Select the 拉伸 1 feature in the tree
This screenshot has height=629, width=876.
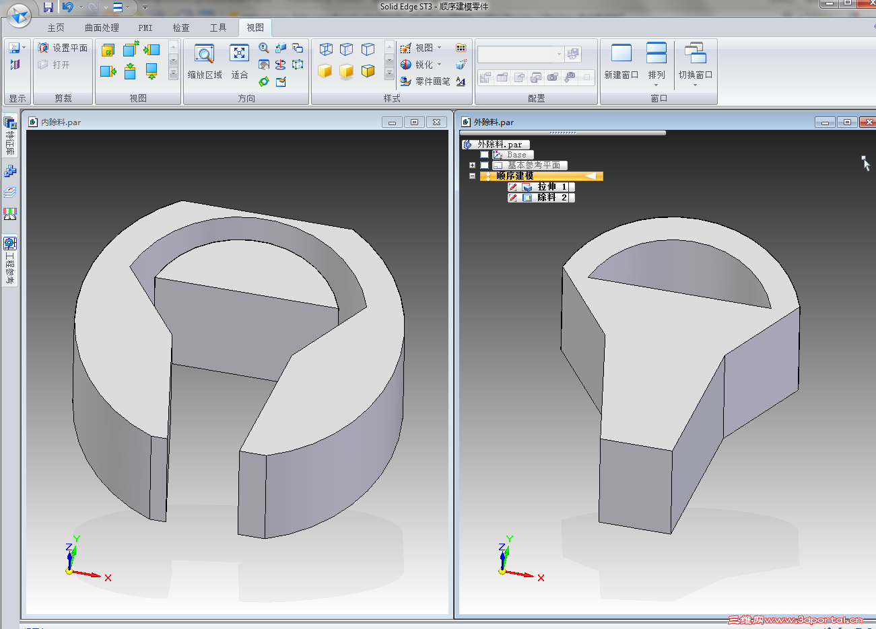tap(547, 187)
